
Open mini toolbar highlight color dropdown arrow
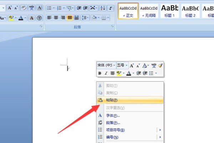tap(124, 73)
